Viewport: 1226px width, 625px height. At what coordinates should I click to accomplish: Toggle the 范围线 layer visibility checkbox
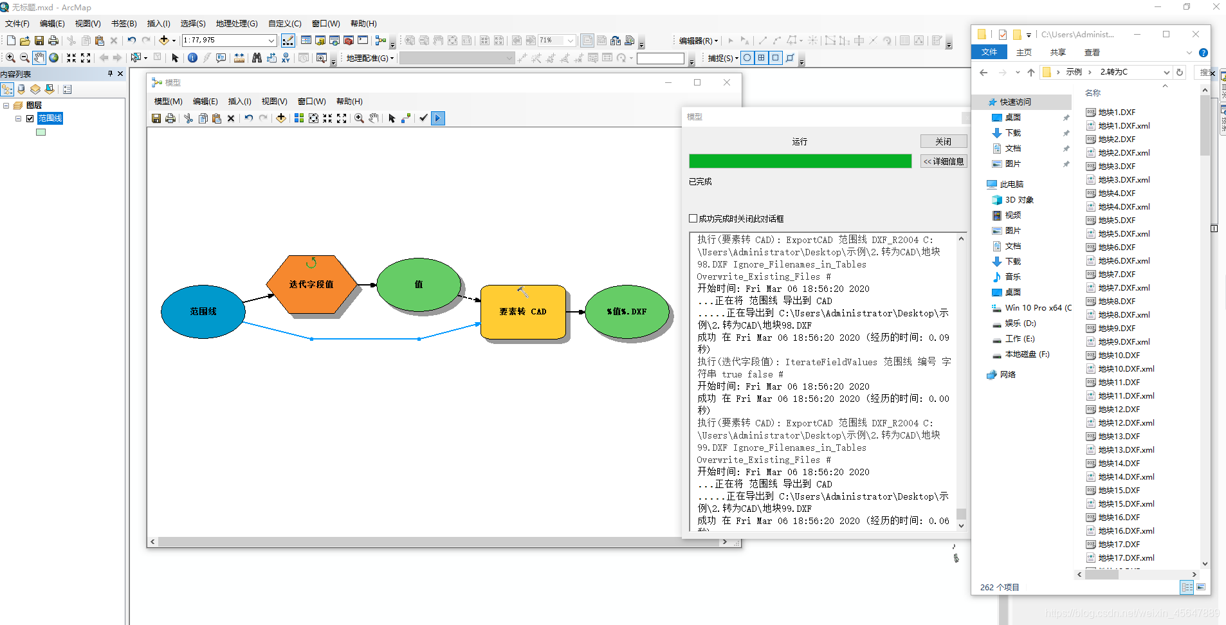30,118
